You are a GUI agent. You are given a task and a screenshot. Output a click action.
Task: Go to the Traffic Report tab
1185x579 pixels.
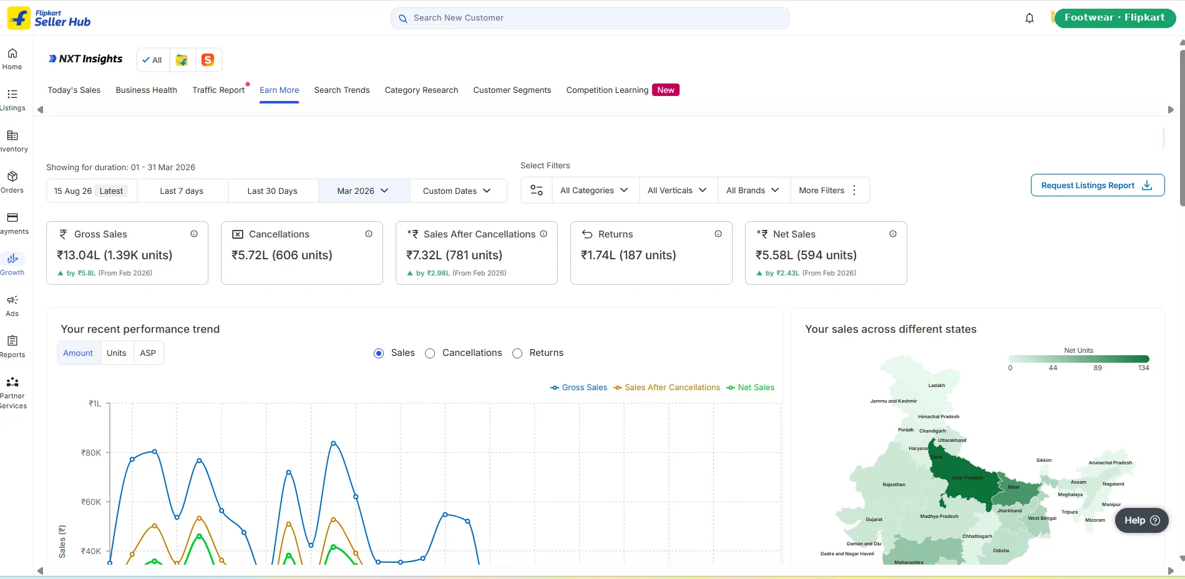(x=218, y=90)
